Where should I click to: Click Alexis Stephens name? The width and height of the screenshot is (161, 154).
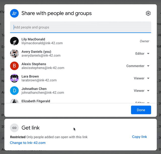point(34,64)
